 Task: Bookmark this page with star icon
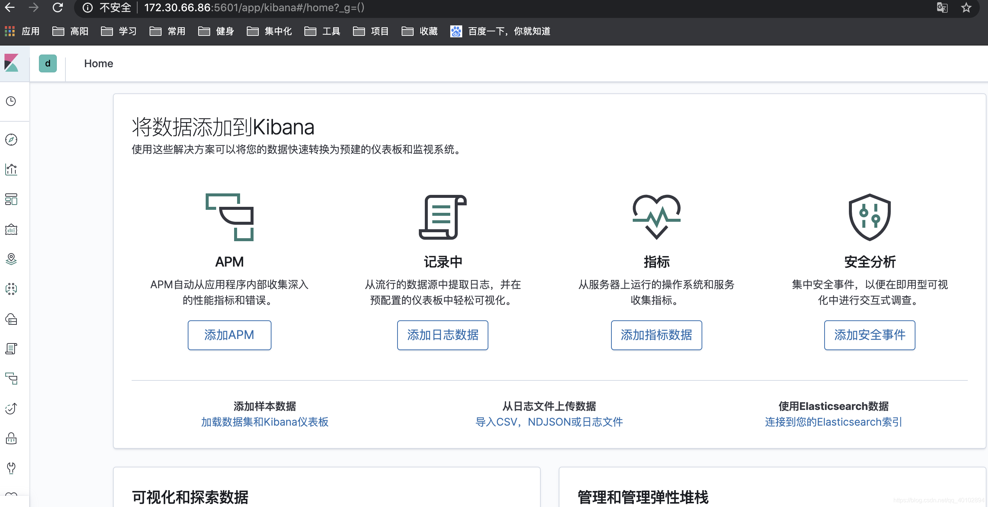tap(966, 8)
